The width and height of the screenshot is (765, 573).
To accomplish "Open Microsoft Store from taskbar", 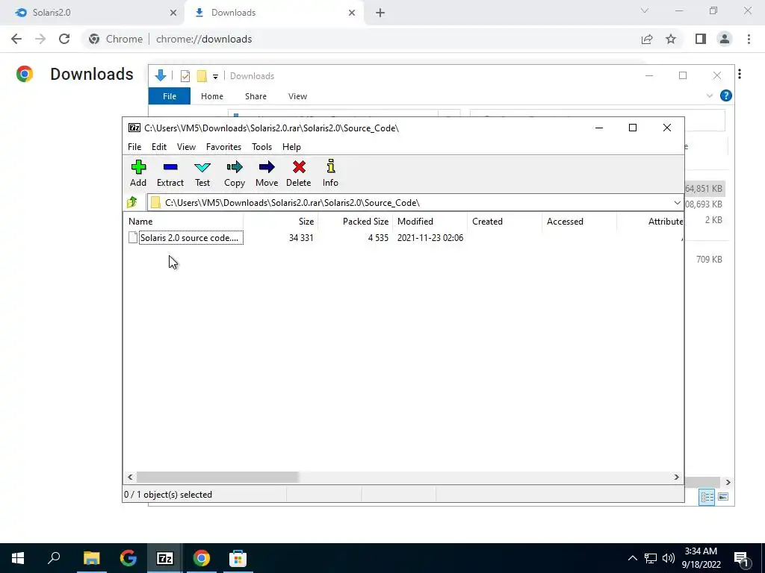I will click(238, 558).
